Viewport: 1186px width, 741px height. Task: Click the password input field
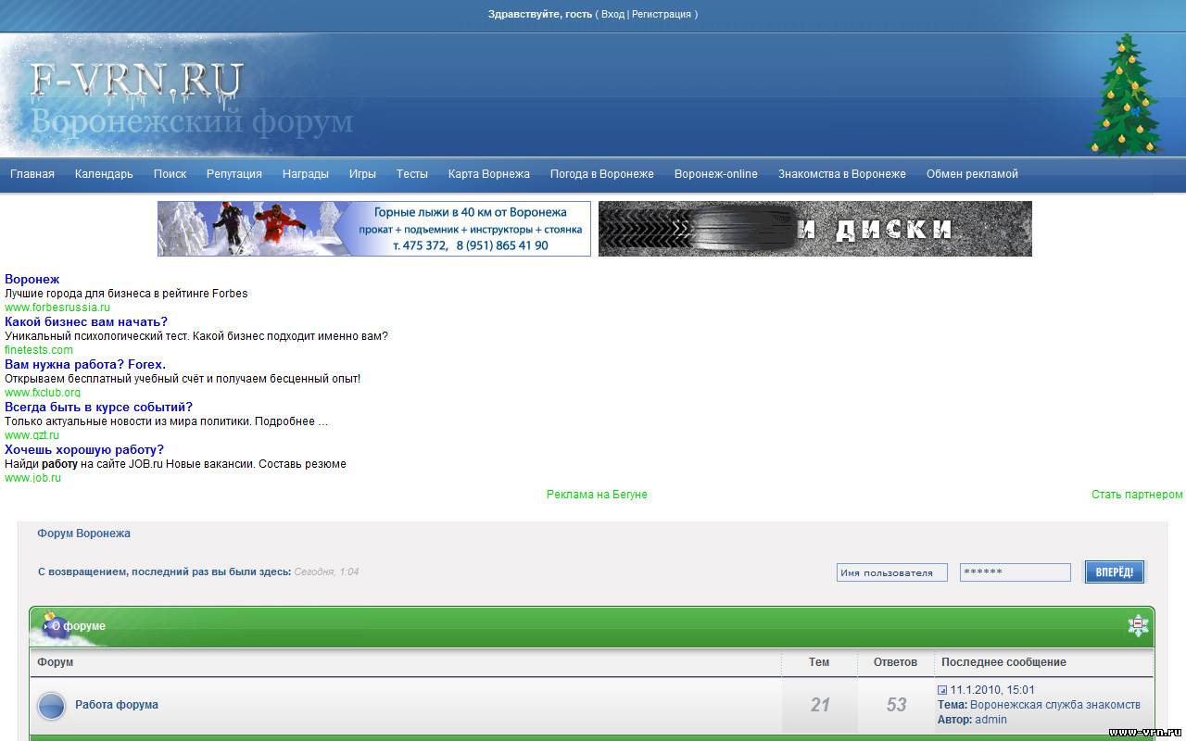pyautogui.click(x=1015, y=572)
